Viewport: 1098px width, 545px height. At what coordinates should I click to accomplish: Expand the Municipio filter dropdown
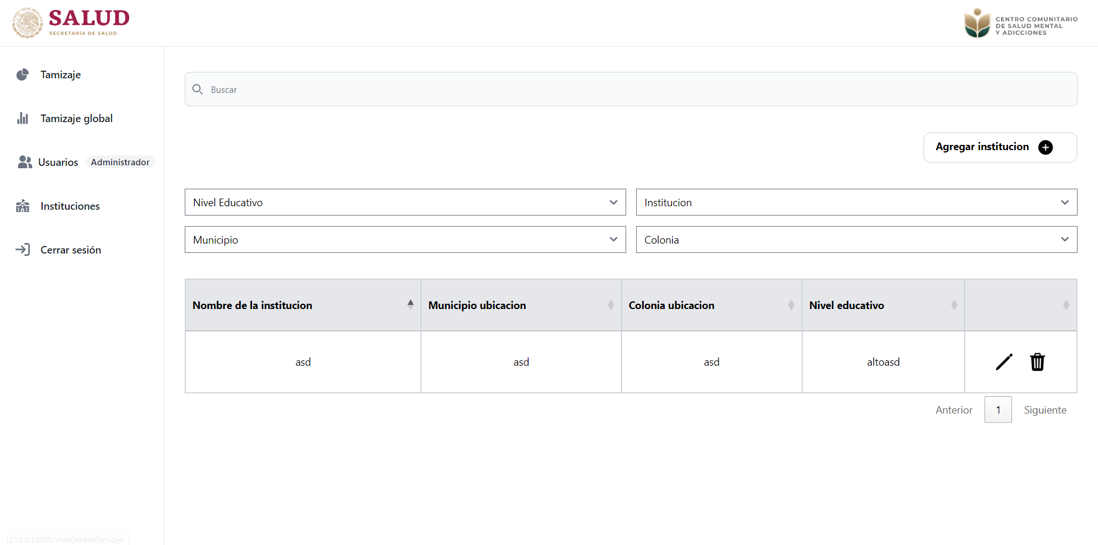click(405, 240)
